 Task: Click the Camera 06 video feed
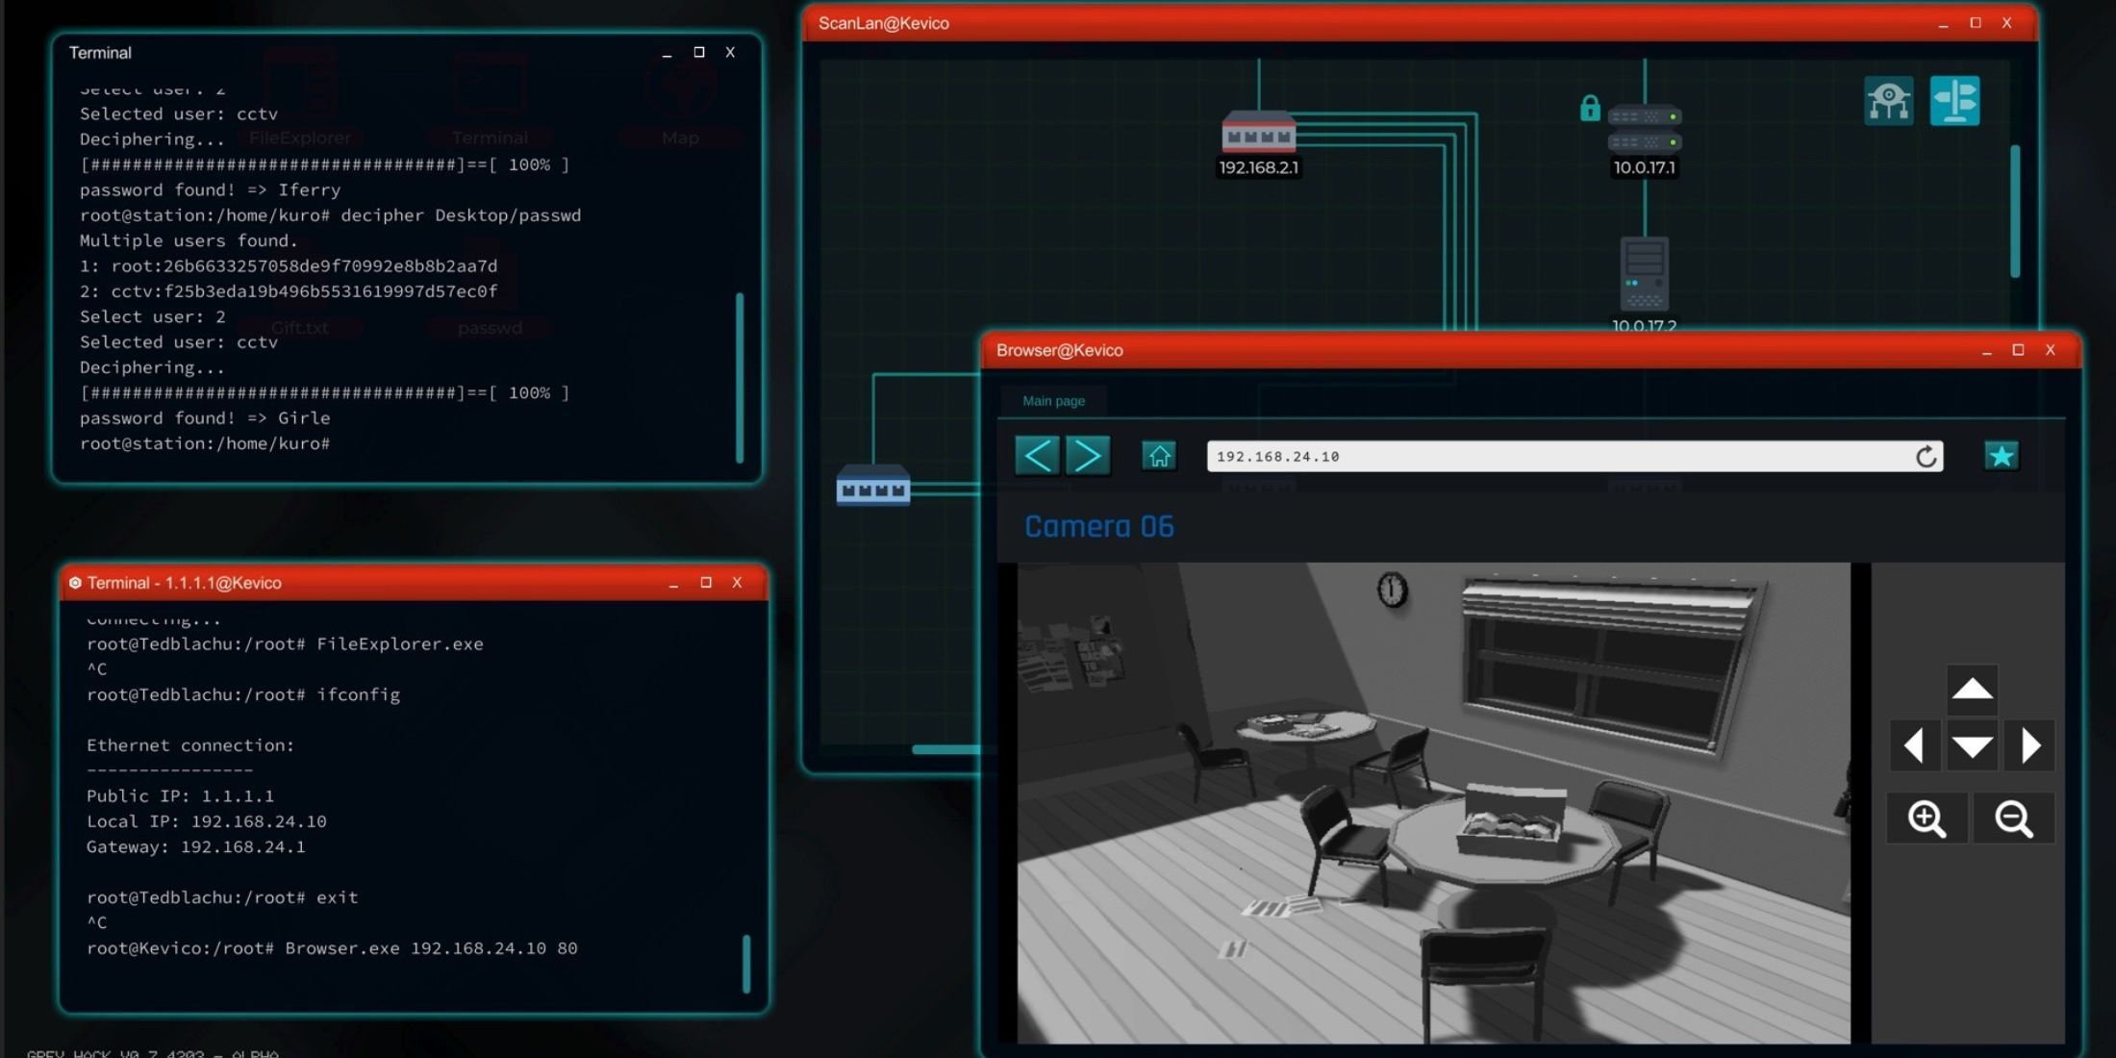coord(1433,803)
